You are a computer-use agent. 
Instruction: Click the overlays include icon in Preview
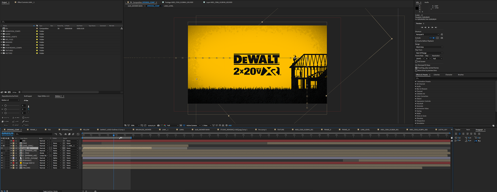pos(437,38)
